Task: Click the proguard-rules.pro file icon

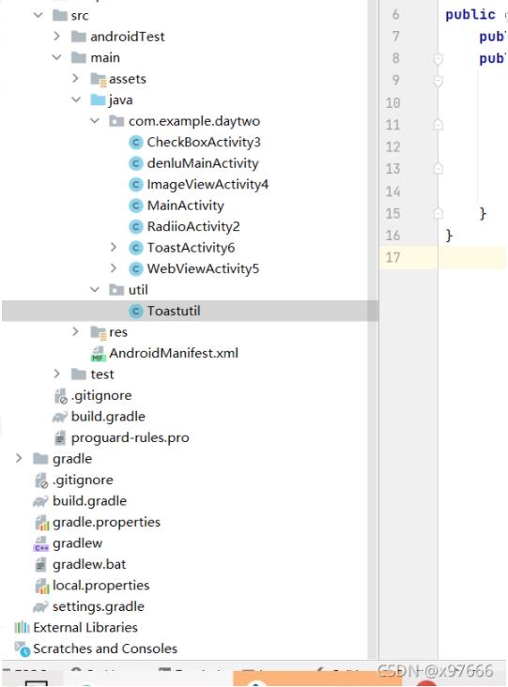Action: [x=60, y=437]
